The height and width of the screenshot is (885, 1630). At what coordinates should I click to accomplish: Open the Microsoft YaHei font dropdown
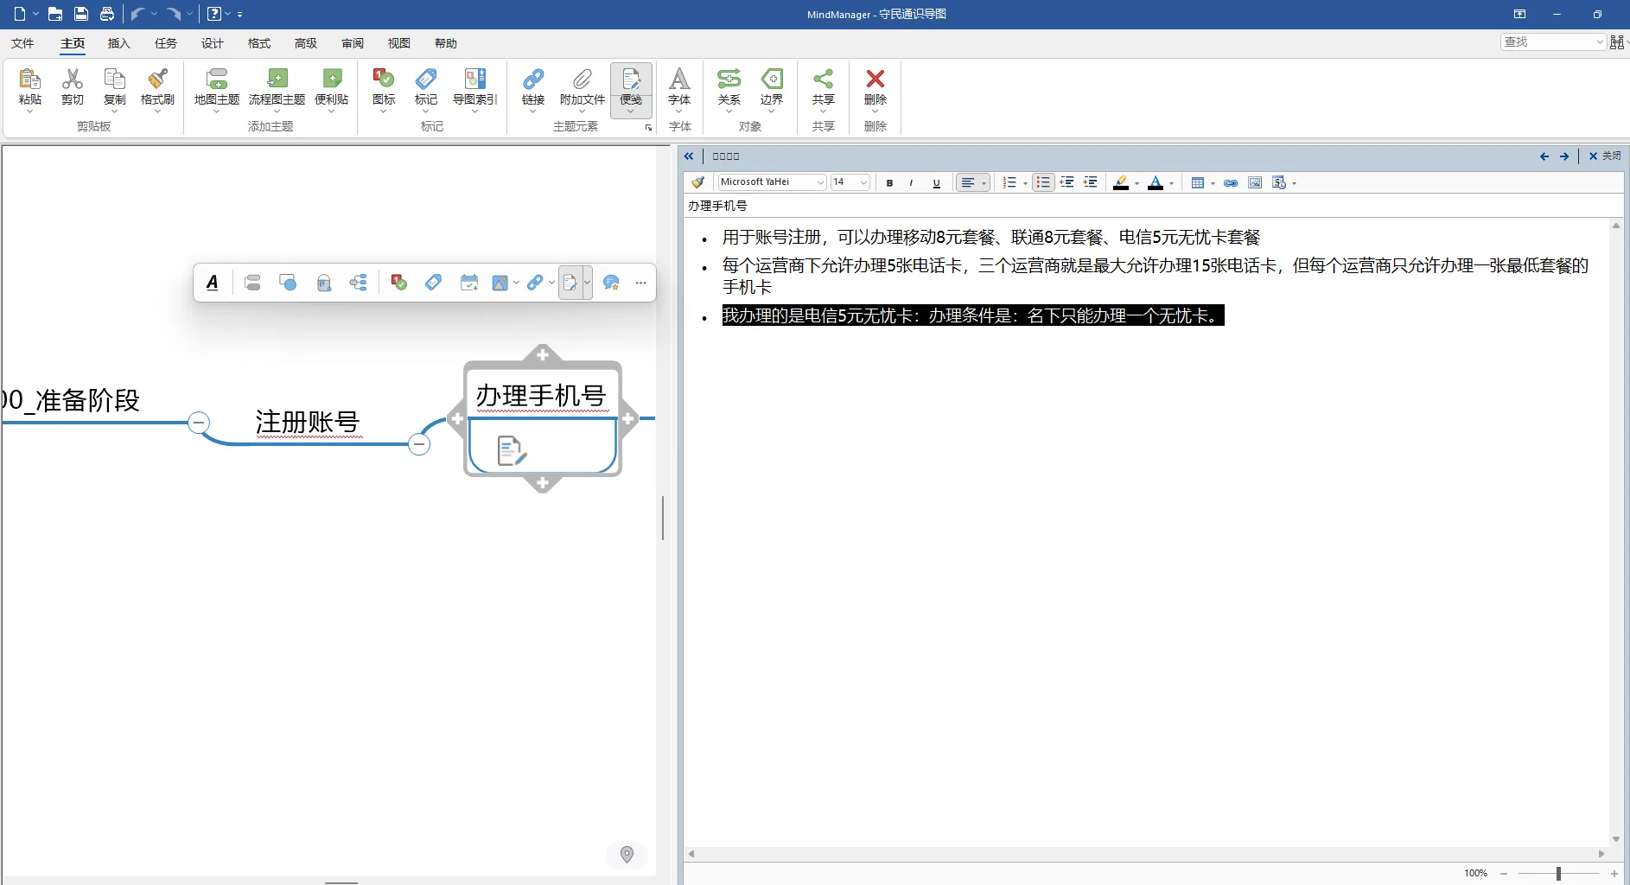pyautogui.click(x=772, y=182)
